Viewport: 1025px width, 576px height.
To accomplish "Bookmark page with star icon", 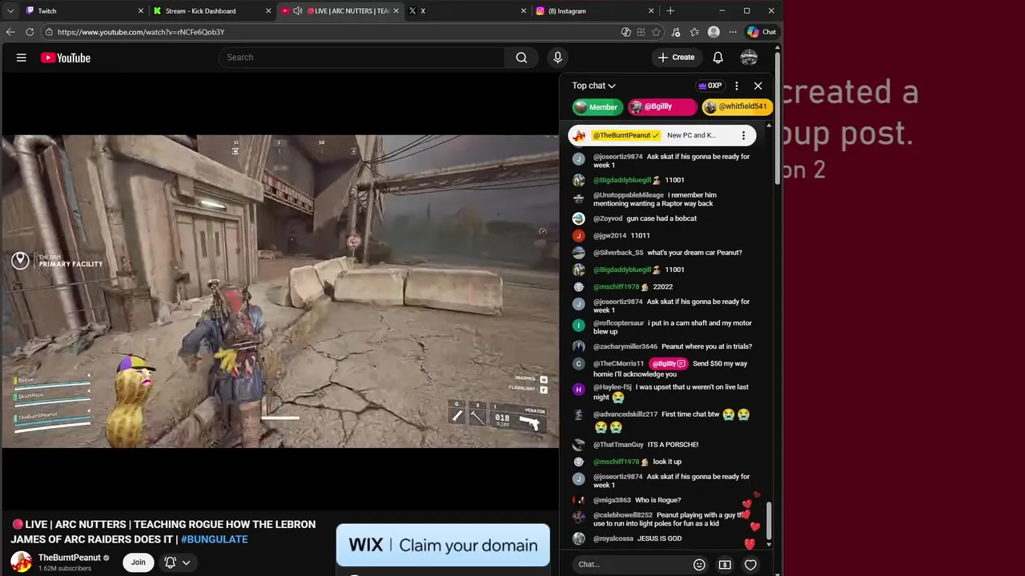I will coord(656,32).
